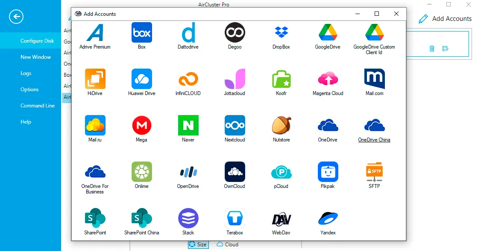
Task: Maximize the Add Accounts dialog
Action: pyautogui.click(x=377, y=14)
